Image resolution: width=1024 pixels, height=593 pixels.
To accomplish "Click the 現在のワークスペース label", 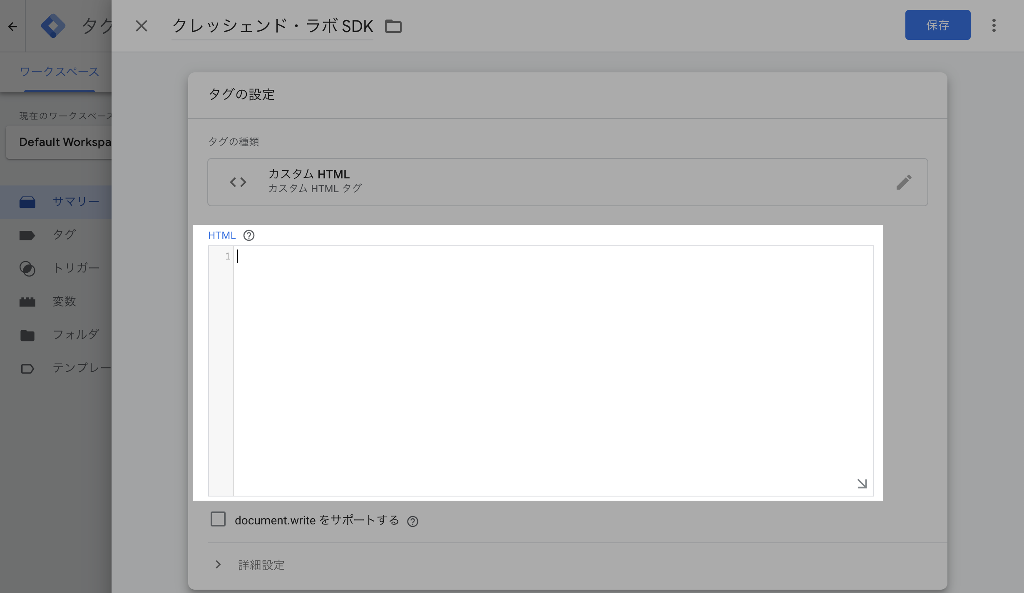I will click(x=65, y=116).
